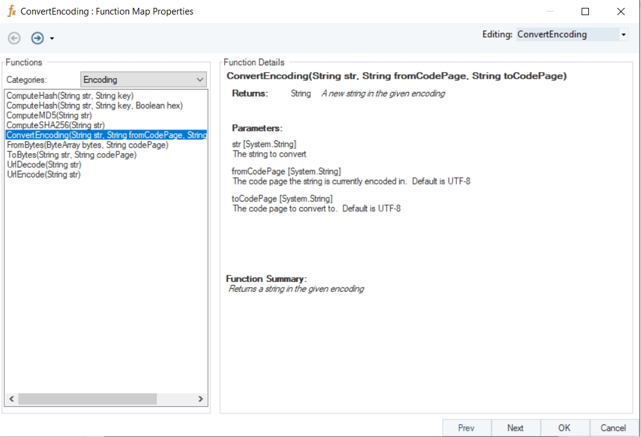Viewport: 641px width, 437px height.
Task: Click the Next button
Action: click(515, 427)
